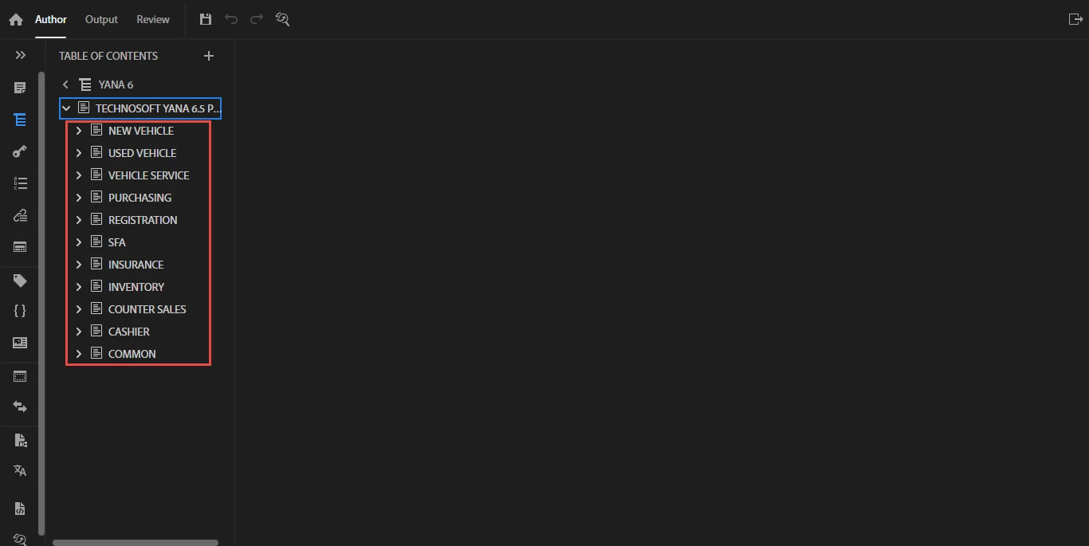The height and width of the screenshot is (546, 1089).
Task: Open the Variables curly braces icon
Action: point(21,311)
